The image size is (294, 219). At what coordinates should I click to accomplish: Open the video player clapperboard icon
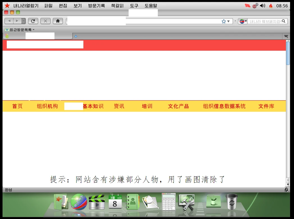tap(97, 202)
